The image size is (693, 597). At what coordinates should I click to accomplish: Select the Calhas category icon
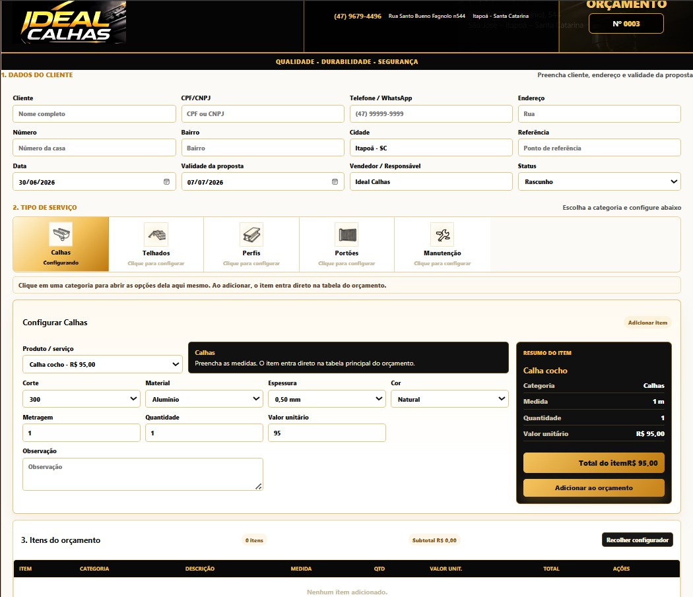(x=61, y=234)
